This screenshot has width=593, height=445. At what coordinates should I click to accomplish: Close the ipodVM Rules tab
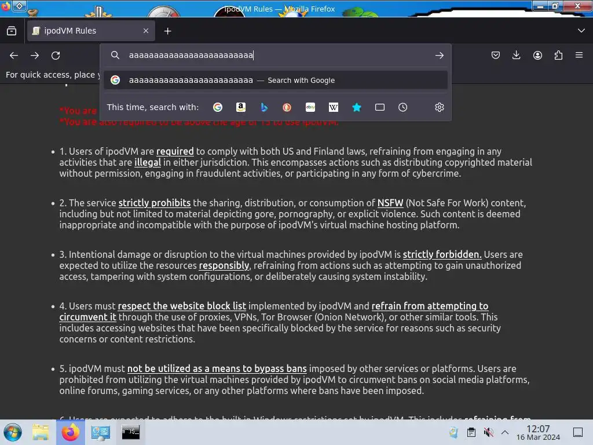(146, 31)
